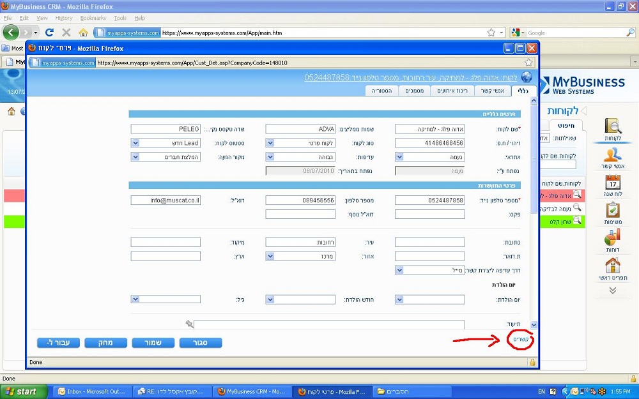Click Firefox Stop loading button
Viewport: 639px width, 399px height.
66,33
